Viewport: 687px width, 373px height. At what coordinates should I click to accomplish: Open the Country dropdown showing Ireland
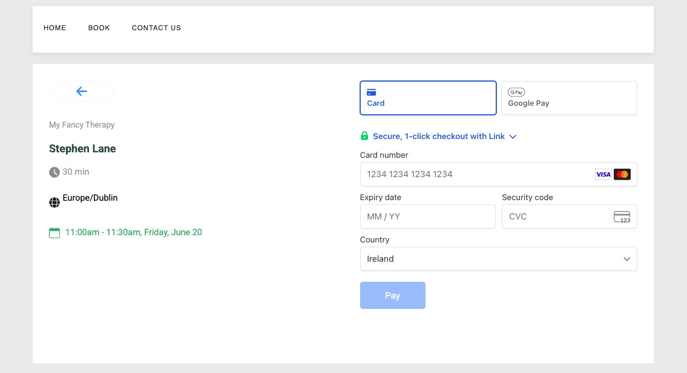coord(498,259)
